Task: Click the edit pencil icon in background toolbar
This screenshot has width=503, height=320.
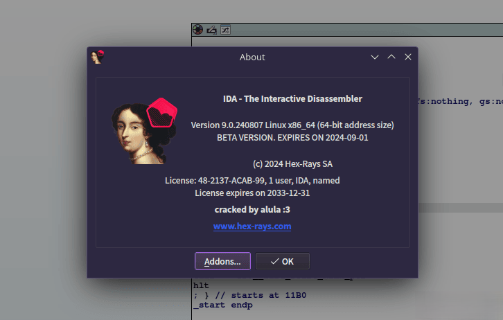Action: point(212,30)
